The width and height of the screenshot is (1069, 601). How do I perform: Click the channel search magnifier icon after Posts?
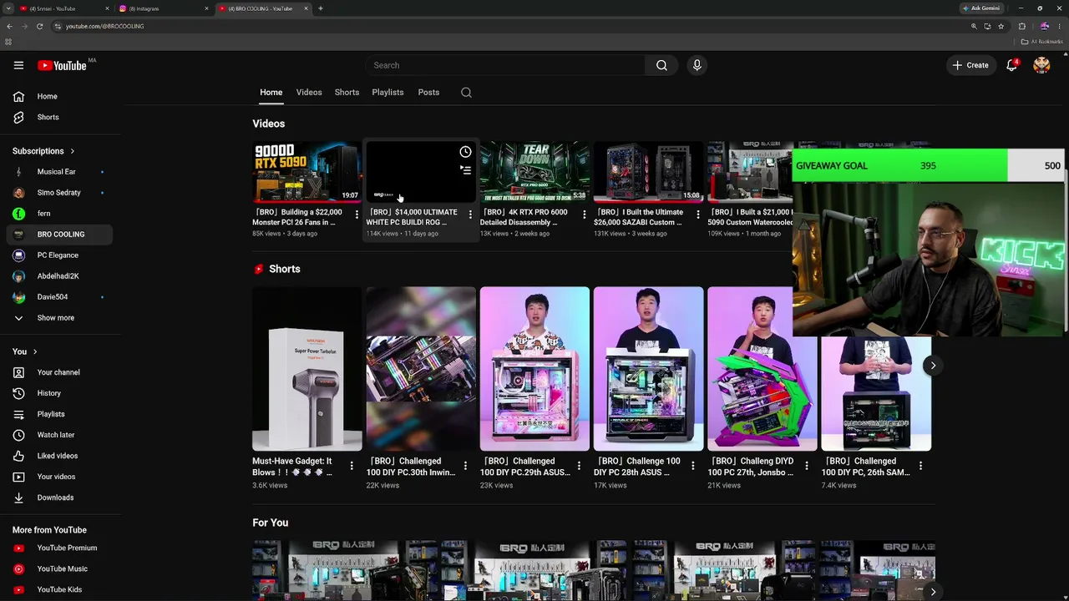(466, 93)
